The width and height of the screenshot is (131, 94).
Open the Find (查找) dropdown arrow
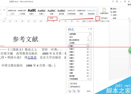click(118, 9)
